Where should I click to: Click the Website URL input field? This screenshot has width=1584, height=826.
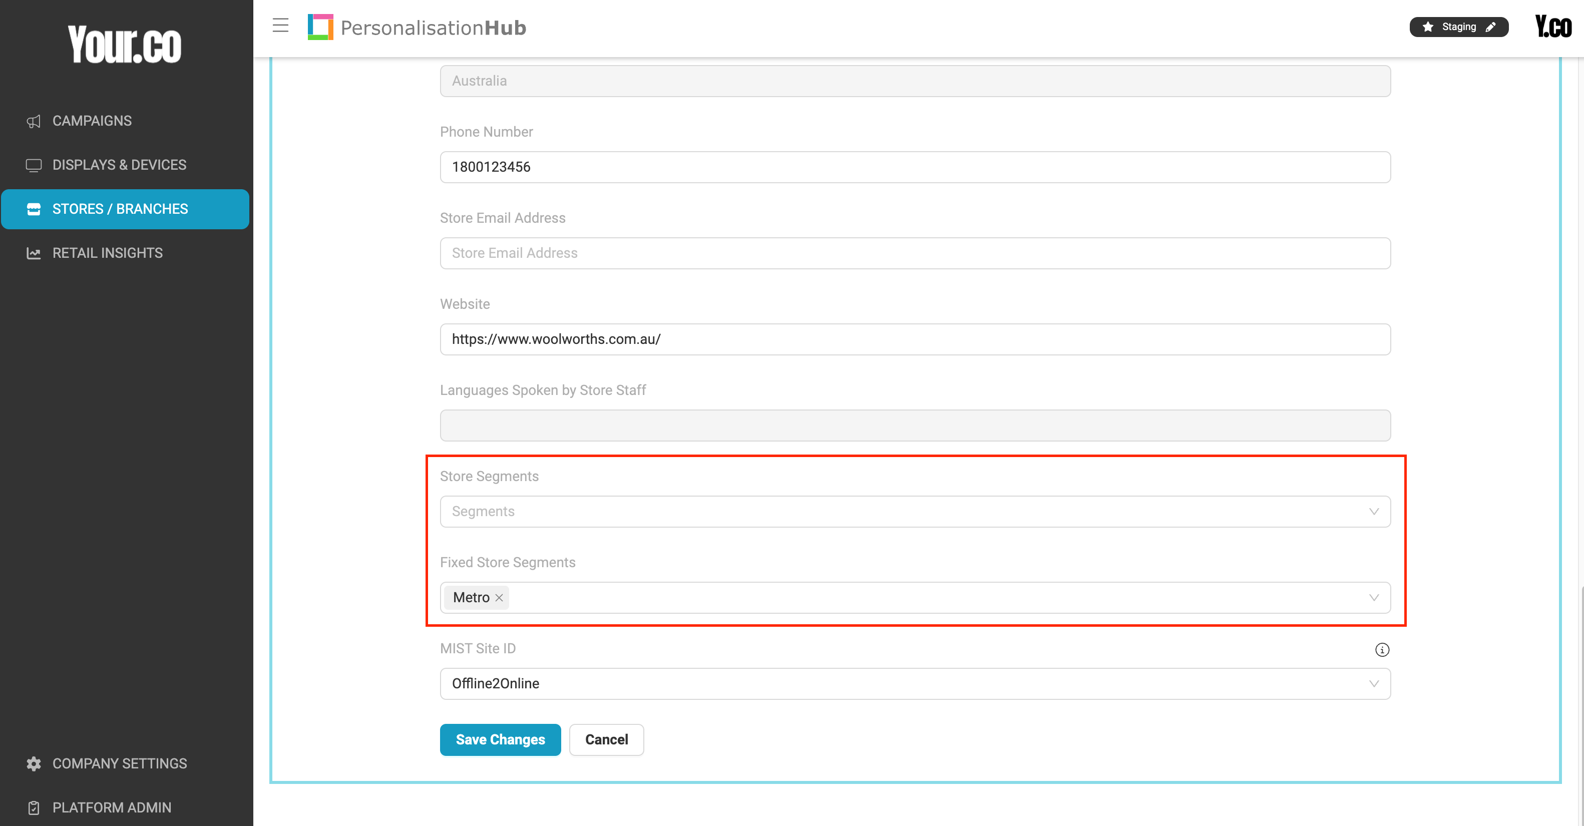915,339
